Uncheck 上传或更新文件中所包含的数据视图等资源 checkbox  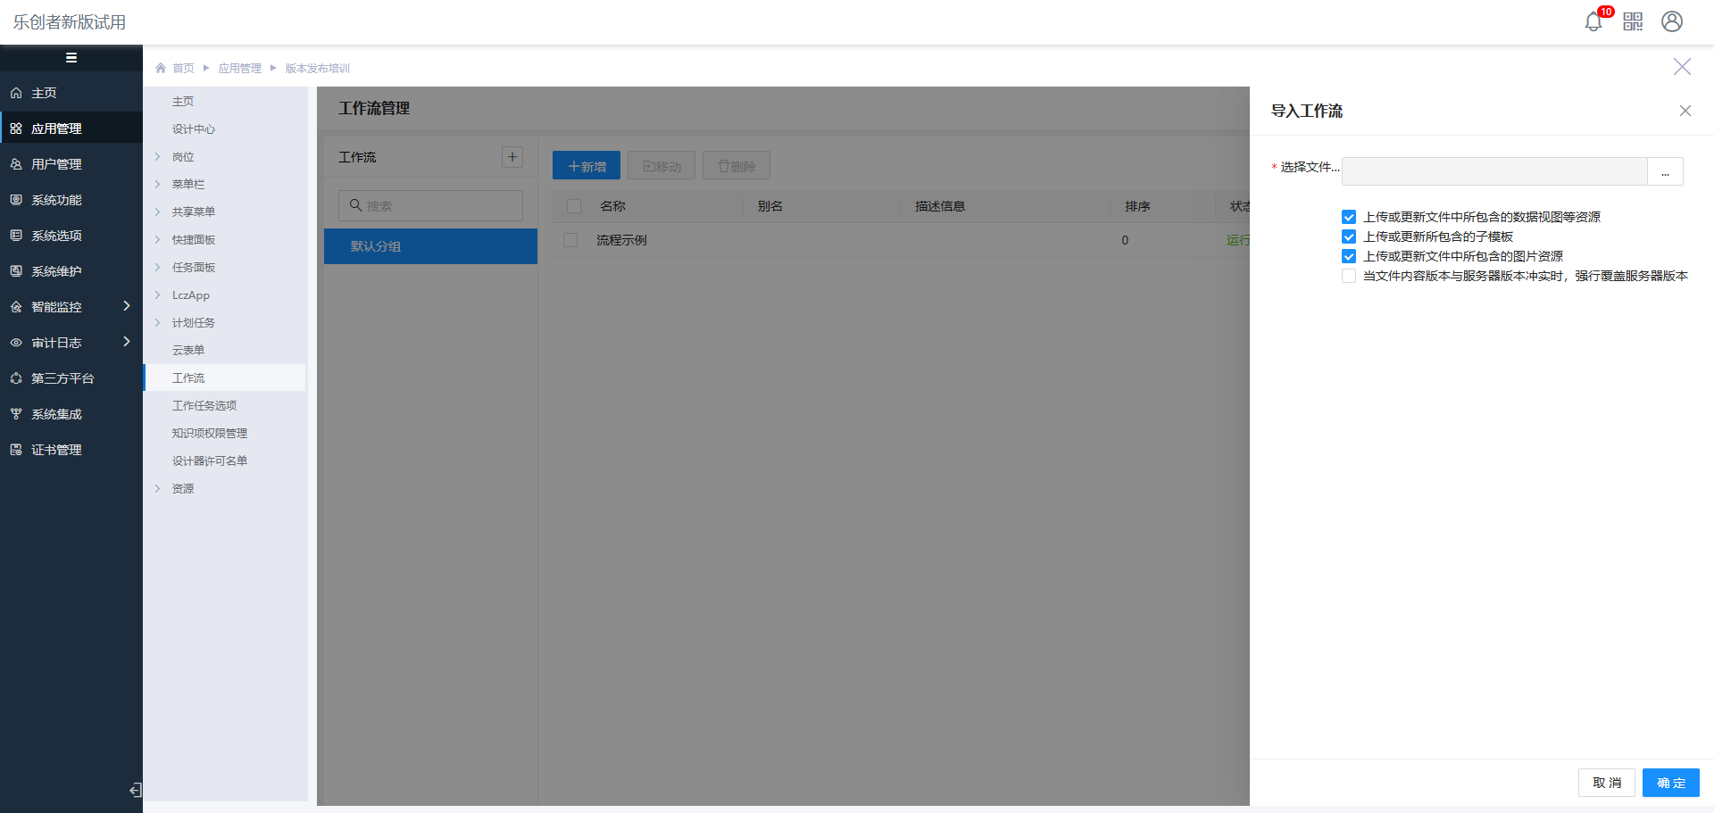pyautogui.click(x=1349, y=217)
